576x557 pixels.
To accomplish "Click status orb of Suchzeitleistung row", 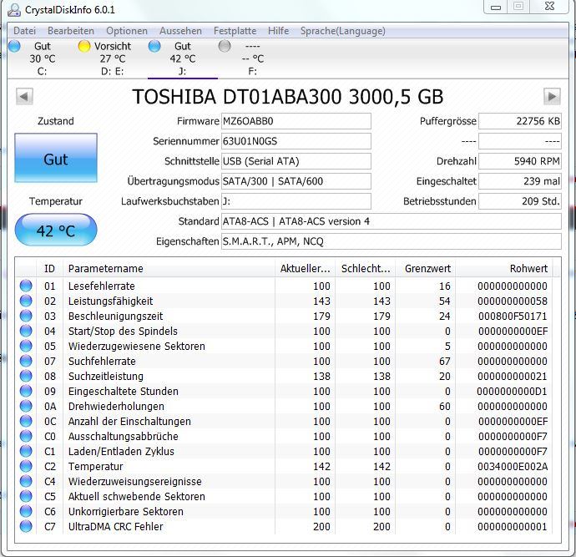I will (26, 377).
